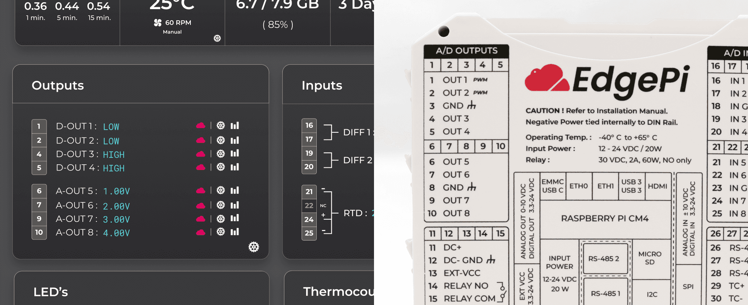Select output pin 6 badge

39,191
